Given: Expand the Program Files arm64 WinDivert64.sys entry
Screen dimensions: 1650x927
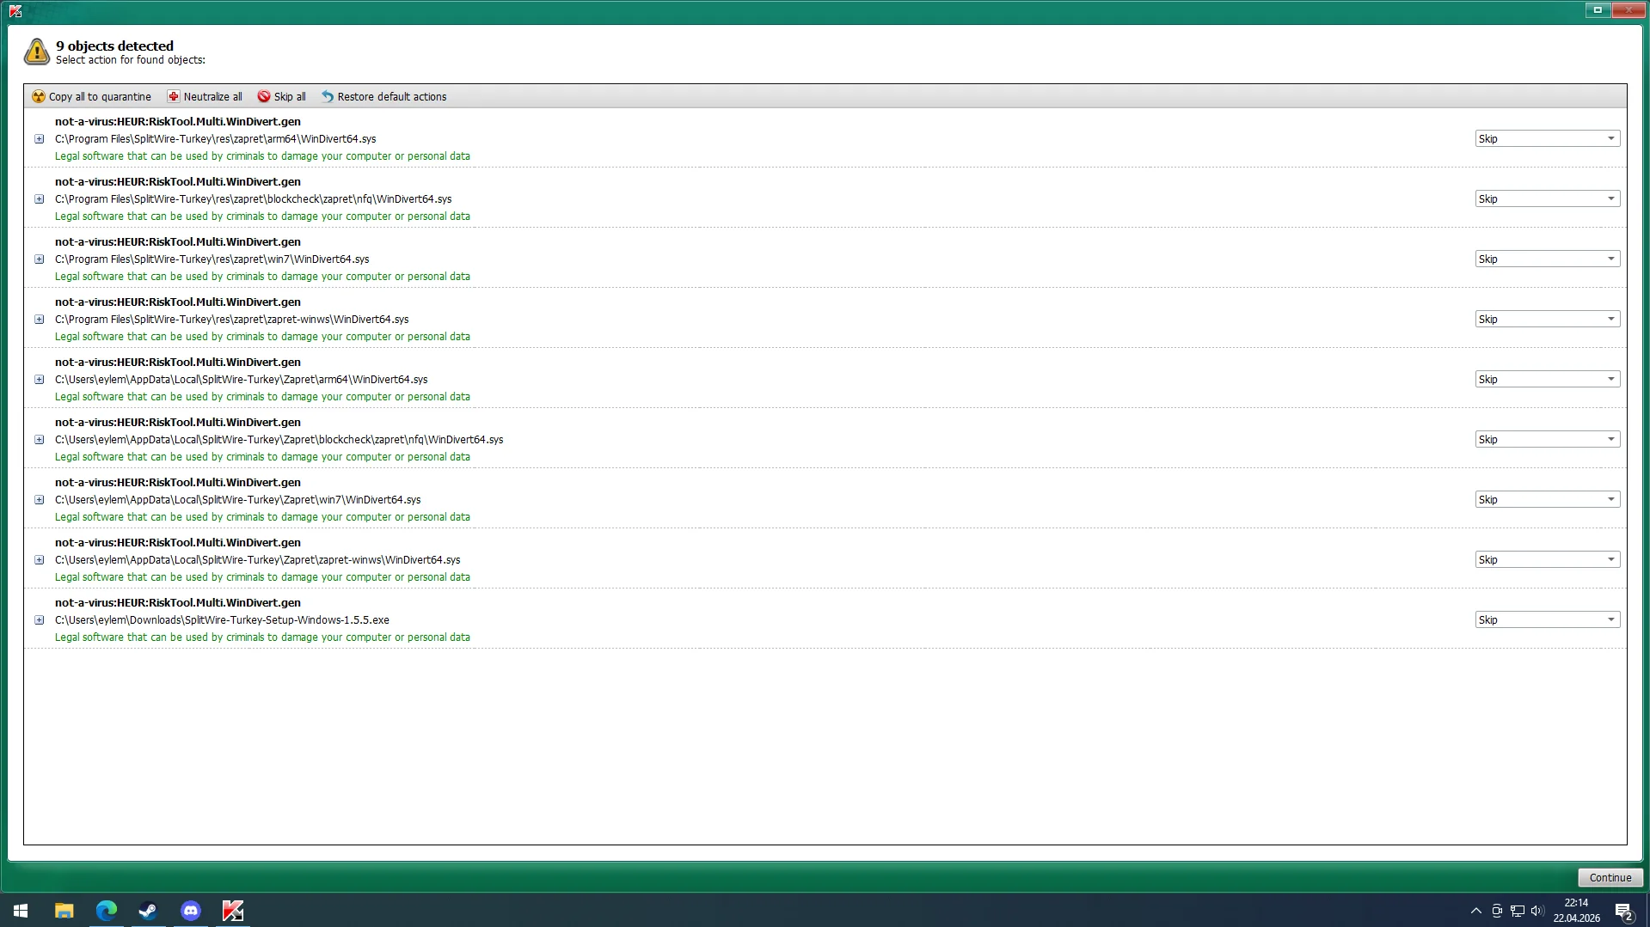Looking at the screenshot, I should [39, 138].
